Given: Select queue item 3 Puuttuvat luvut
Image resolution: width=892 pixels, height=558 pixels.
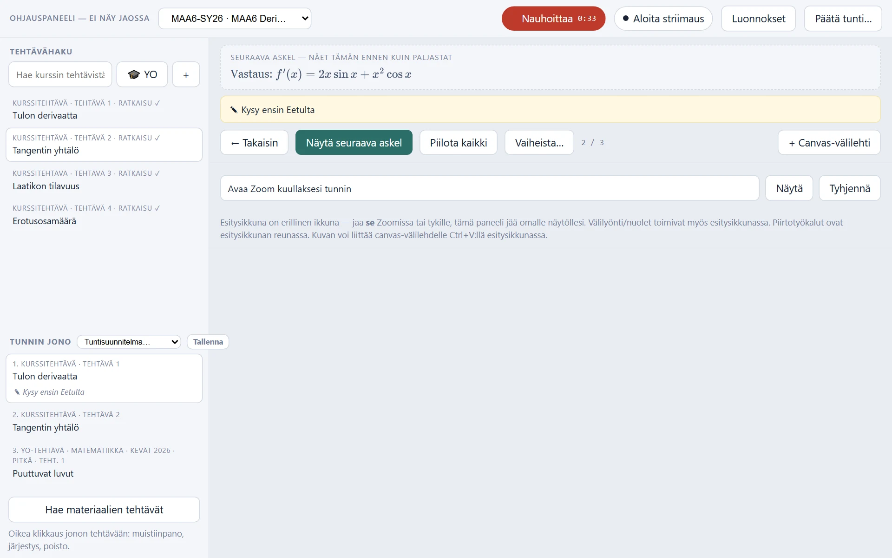Looking at the screenshot, I should (x=104, y=462).
